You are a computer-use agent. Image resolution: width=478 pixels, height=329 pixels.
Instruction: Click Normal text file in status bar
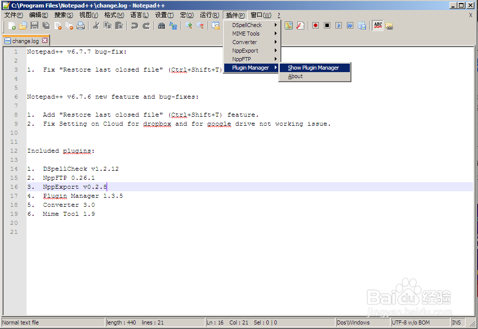[x=53, y=322]
